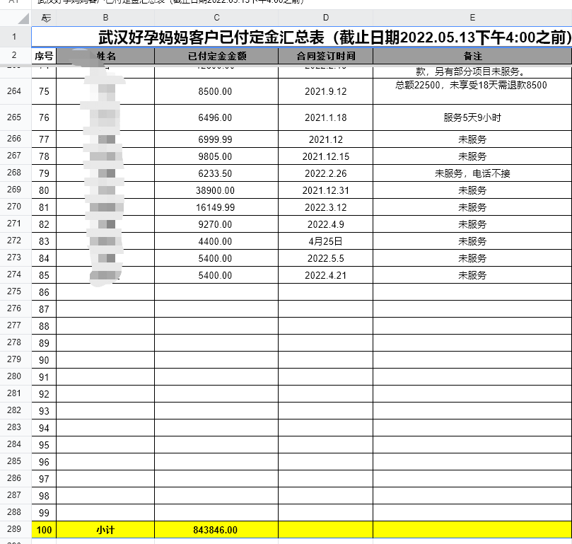572x544 pixels.
Task: Select row header 2
Action: click(x=14, y=55)
